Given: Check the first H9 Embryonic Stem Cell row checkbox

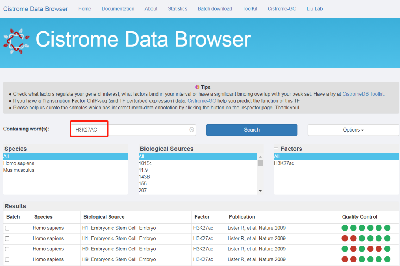Looking at the screenshot, I should pos(7,249).
